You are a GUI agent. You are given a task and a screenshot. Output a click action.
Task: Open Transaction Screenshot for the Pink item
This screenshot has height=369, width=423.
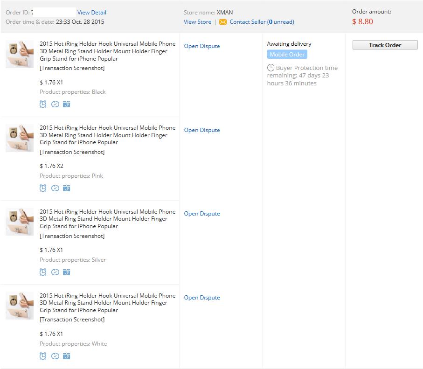point(72,152)
